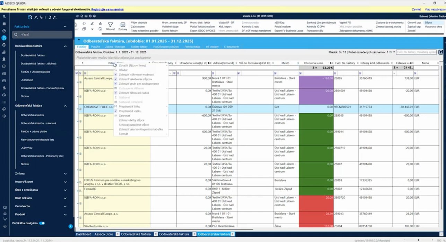Click the shopping cart icon in left sidebar
The image size is (446, 242).
[5, 219]
